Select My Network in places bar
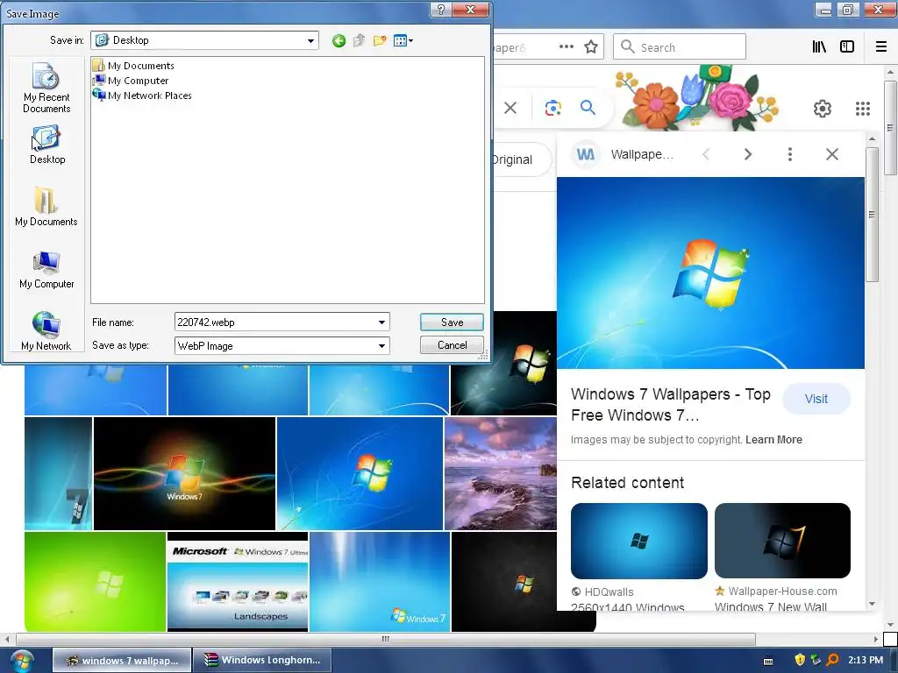898x673 pixels. pos(46,330)
